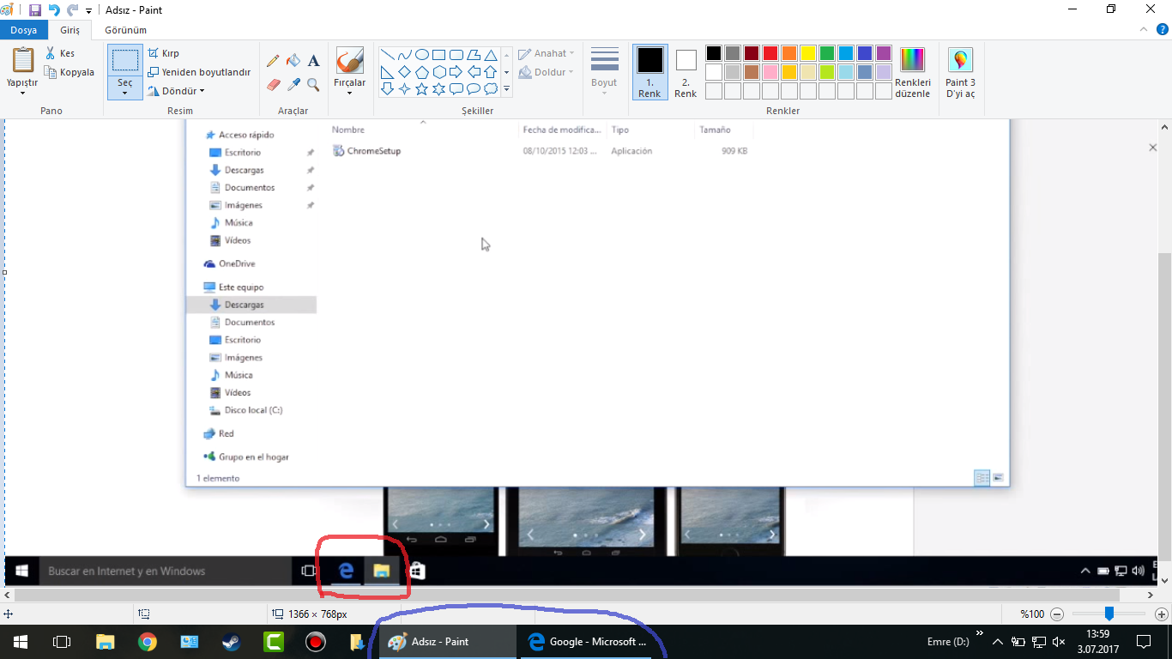1172x659 pixels.
Task: Activate the 1. Renk color selector
Action: coord(649,72)
